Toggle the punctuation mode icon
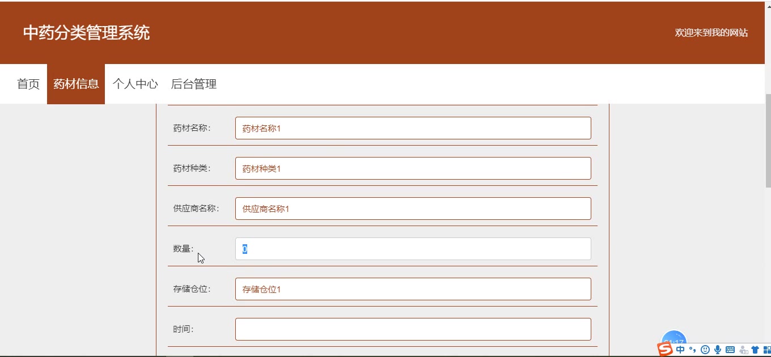The width and height of the screenshot is (771, 357). click(x=692, y=349)
